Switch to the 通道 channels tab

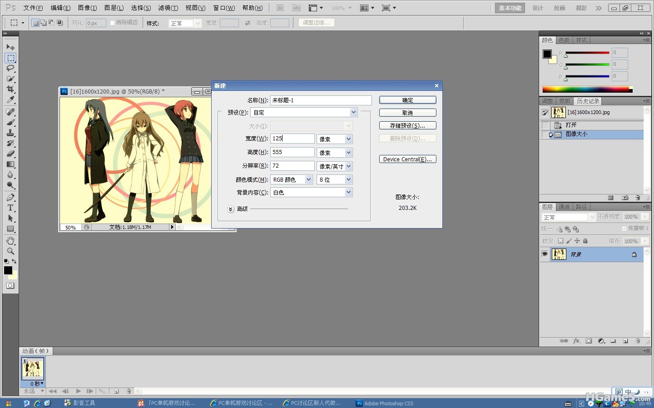pyautogui.click(x=564, y=207)
